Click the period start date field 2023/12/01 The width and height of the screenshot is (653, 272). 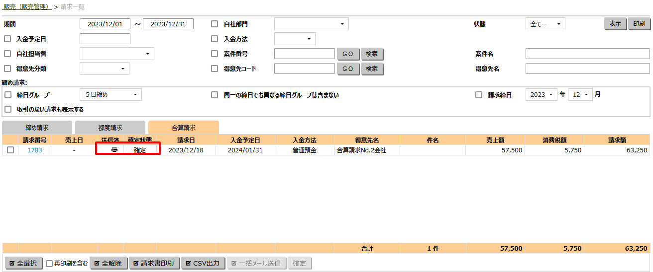tap(105, 24)
